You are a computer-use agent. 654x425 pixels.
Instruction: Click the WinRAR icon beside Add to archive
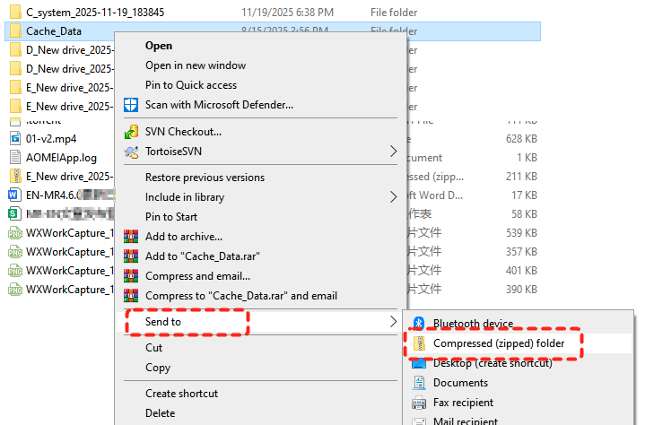tap(131, 237)
